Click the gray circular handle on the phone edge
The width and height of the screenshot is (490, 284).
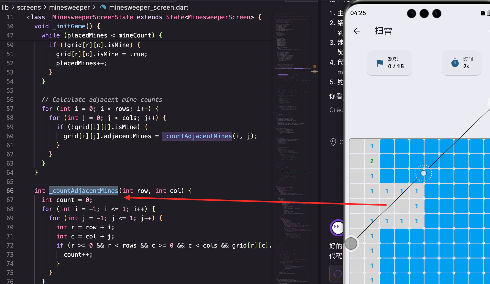tap(351, 244)
